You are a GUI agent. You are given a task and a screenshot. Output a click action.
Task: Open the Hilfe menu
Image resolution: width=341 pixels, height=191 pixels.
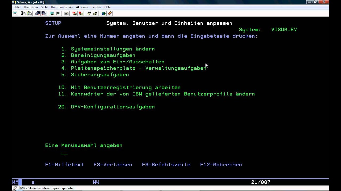pyautogui.click(x=108, y=7)
